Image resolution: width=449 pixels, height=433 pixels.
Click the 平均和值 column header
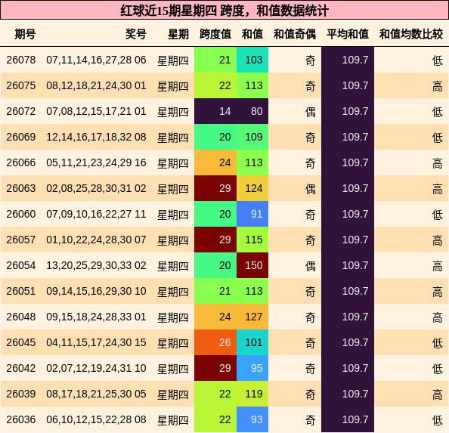(x=348, y=34)
